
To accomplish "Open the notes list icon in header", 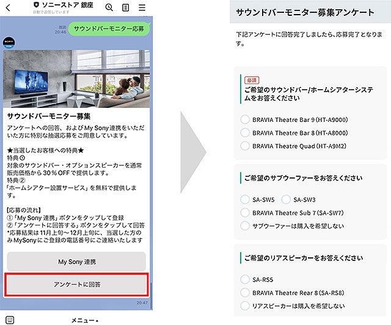I will (125, 7).
